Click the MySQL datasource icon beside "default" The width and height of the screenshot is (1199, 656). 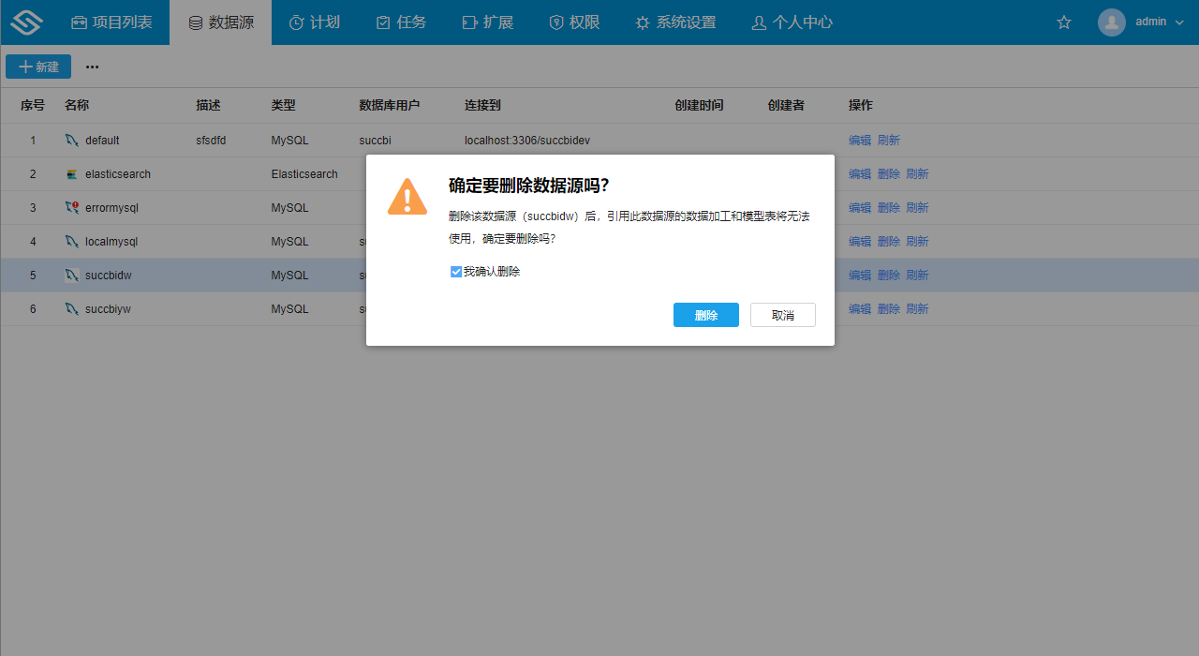pyautogui.click(x=74, y=140)
